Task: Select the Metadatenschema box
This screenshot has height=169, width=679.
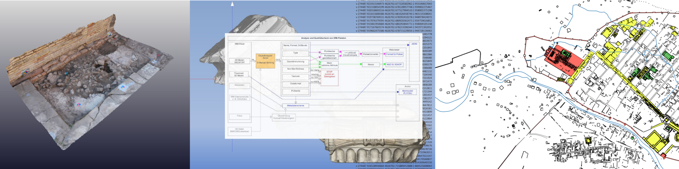Action: pos(295,106)
